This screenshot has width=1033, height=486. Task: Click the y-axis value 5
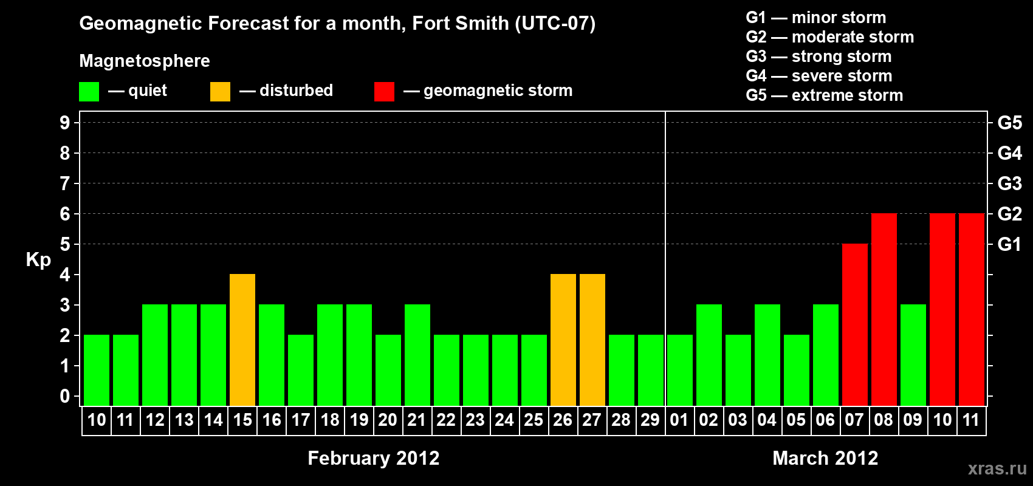tap(65, 244)
